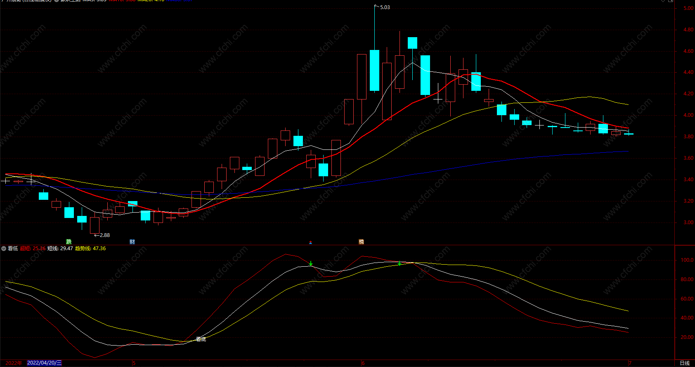The height and width of the screenshot is (367, 695).
Task: Click the blue 财 financial report marker
Action: [x=132, y=242]
